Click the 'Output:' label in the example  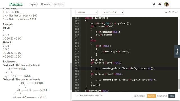click(x=7, y=42)
